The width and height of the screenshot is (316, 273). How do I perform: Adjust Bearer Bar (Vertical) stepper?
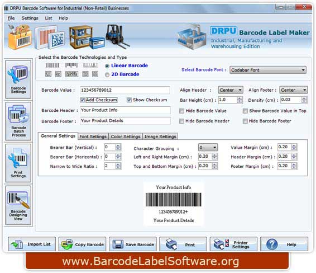click(x=118, y=147)
